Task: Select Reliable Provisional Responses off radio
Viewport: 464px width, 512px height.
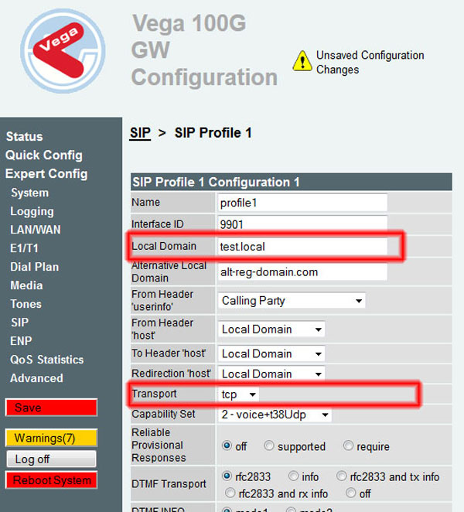Action: [227, 445]
